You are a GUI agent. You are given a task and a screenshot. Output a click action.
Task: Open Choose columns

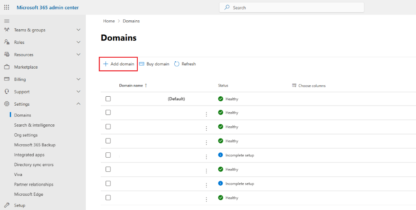309,86
